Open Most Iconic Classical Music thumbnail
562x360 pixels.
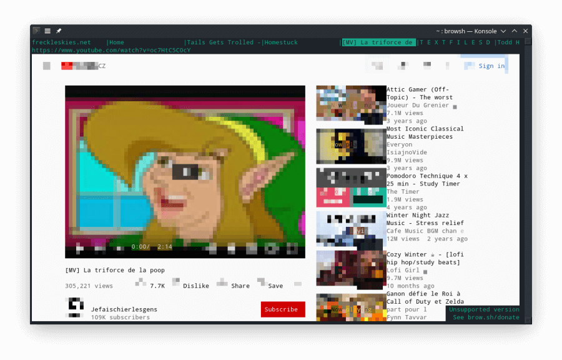(351, 146)
